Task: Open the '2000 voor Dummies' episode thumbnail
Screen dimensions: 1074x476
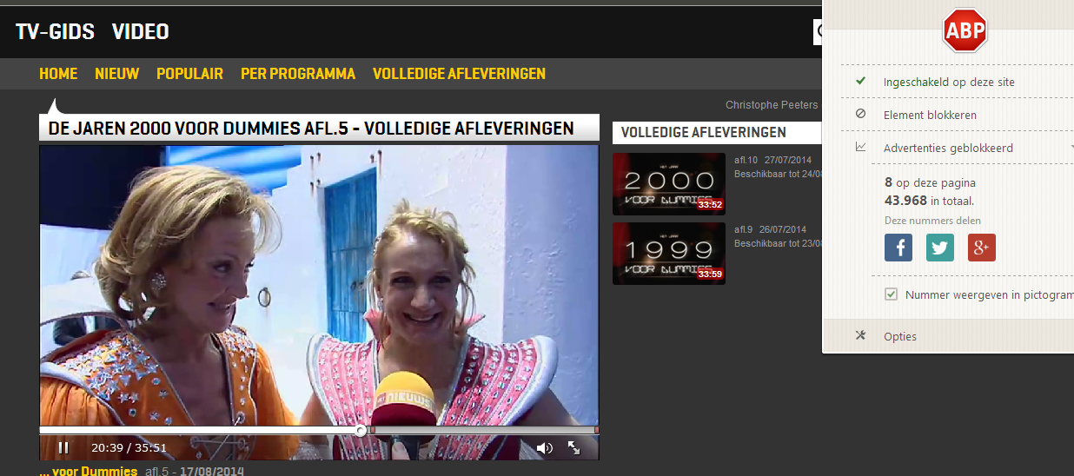Action: [668, 183]
